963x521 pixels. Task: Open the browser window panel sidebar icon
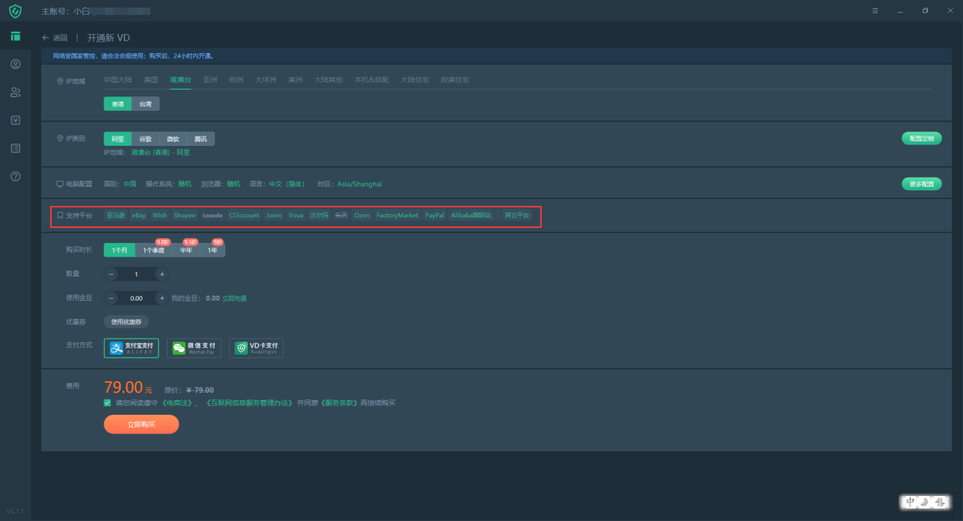pos(15,36)
